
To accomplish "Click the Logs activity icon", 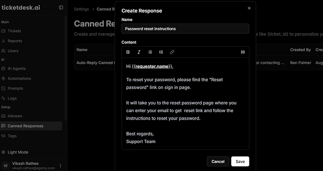I will coord(3,98).
